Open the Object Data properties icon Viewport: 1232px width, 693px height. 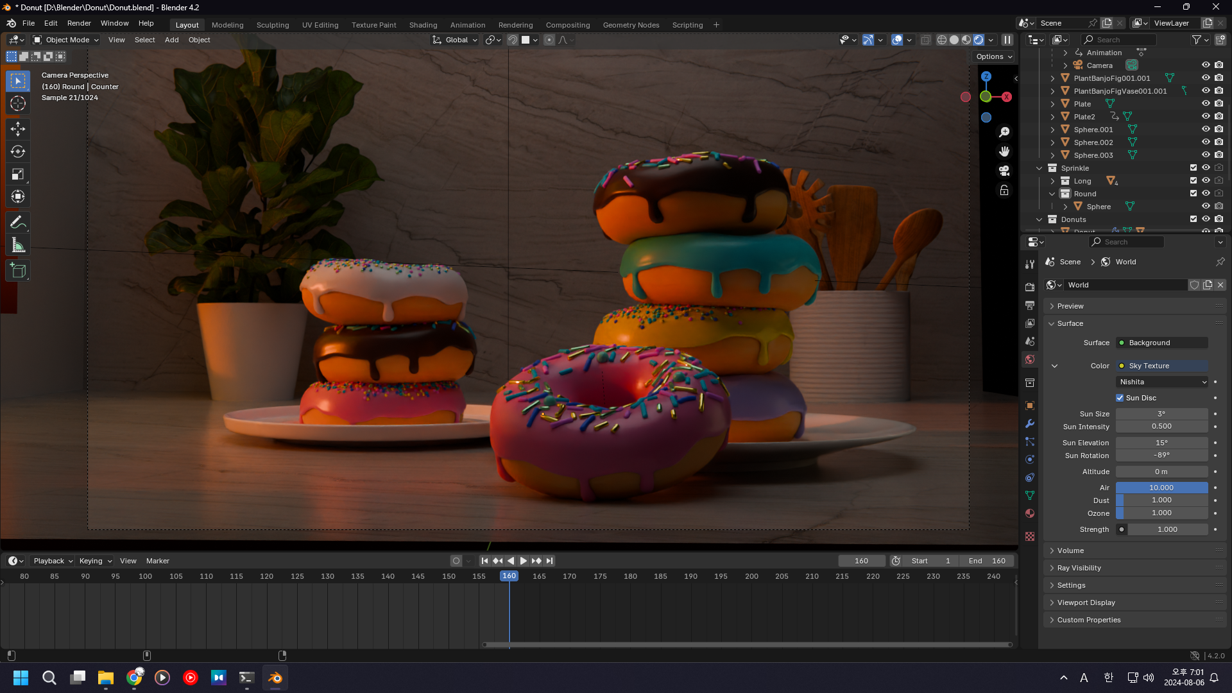tap(1030, 495)
